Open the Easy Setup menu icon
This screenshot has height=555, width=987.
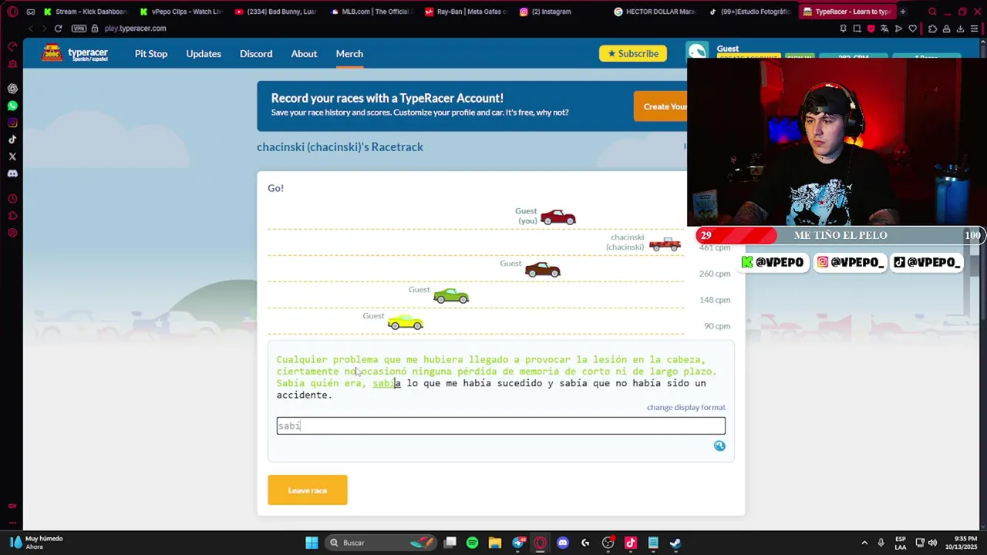975,29
